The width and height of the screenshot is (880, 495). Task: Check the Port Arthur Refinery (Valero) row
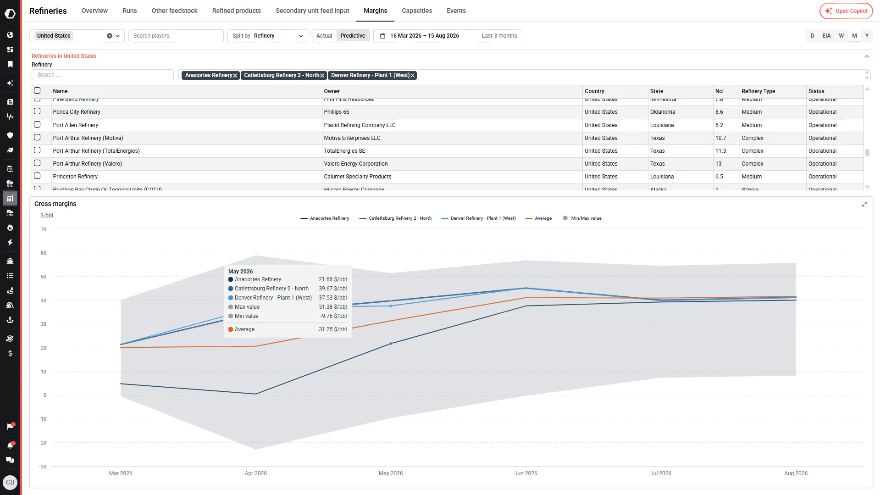click(x=37, y=163)
